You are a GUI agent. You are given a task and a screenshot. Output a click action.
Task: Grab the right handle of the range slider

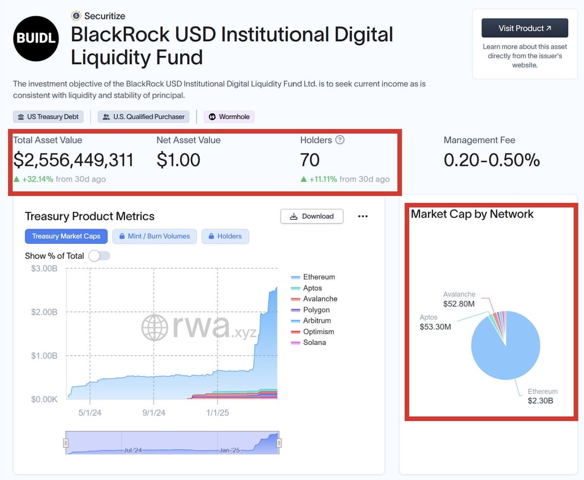[x=279, y=443]
